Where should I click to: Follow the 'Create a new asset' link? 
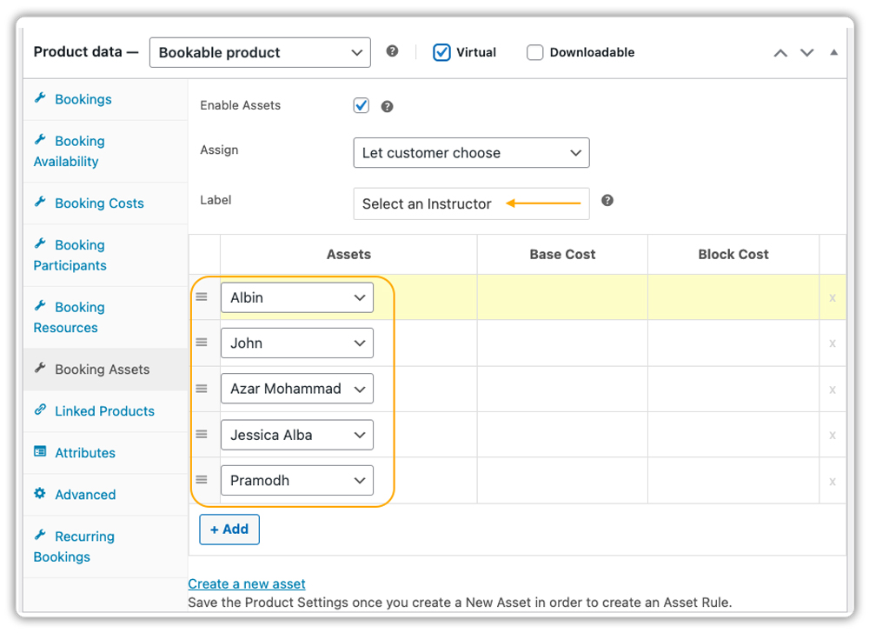(247, 583)
